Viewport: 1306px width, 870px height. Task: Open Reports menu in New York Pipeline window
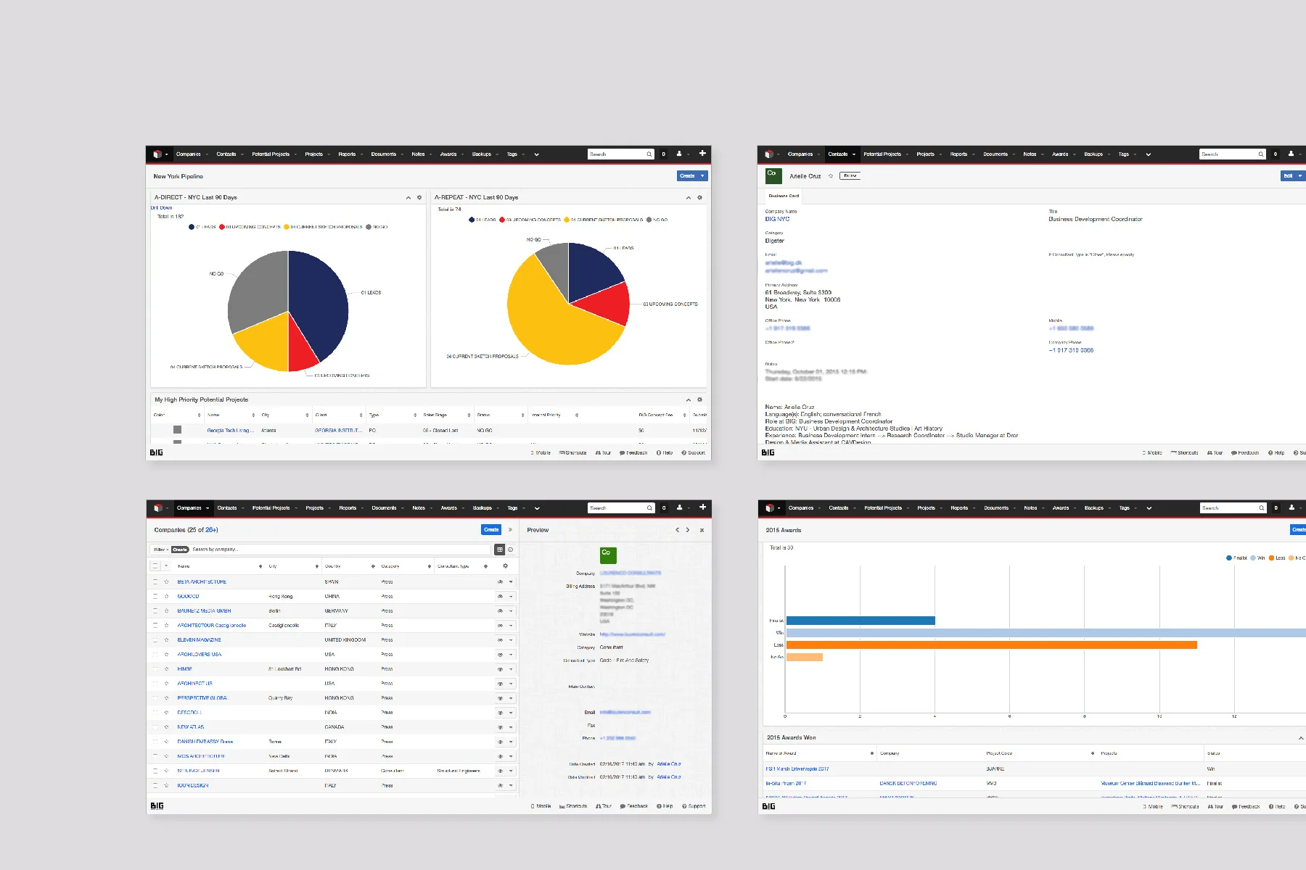347,154
